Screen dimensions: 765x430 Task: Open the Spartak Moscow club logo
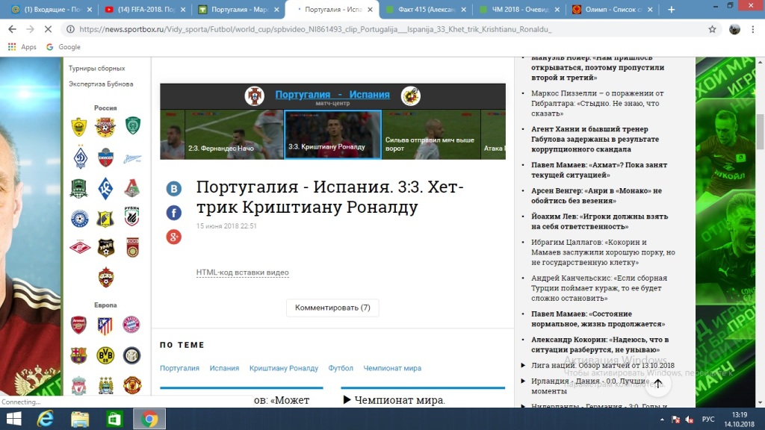point(80,248)
